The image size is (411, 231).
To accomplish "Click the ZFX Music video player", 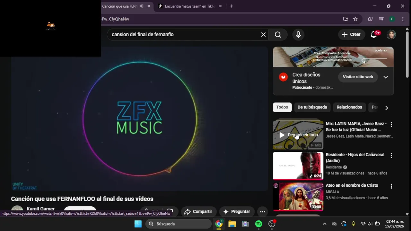I will [139, 119].
